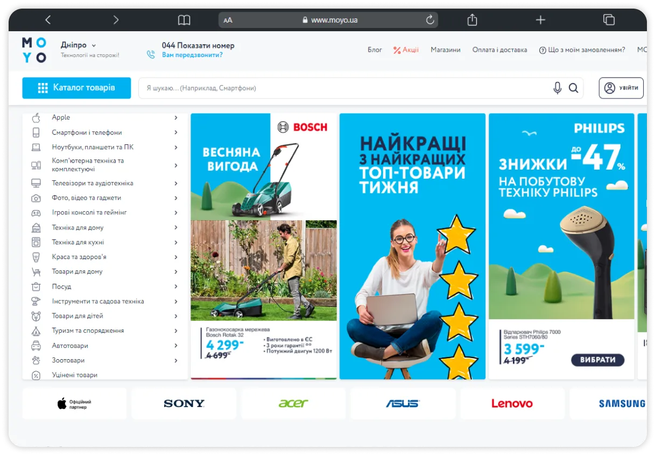Expand Техніка для кухні arrow
The image size is (655, 455).
(x=176, y=242)
